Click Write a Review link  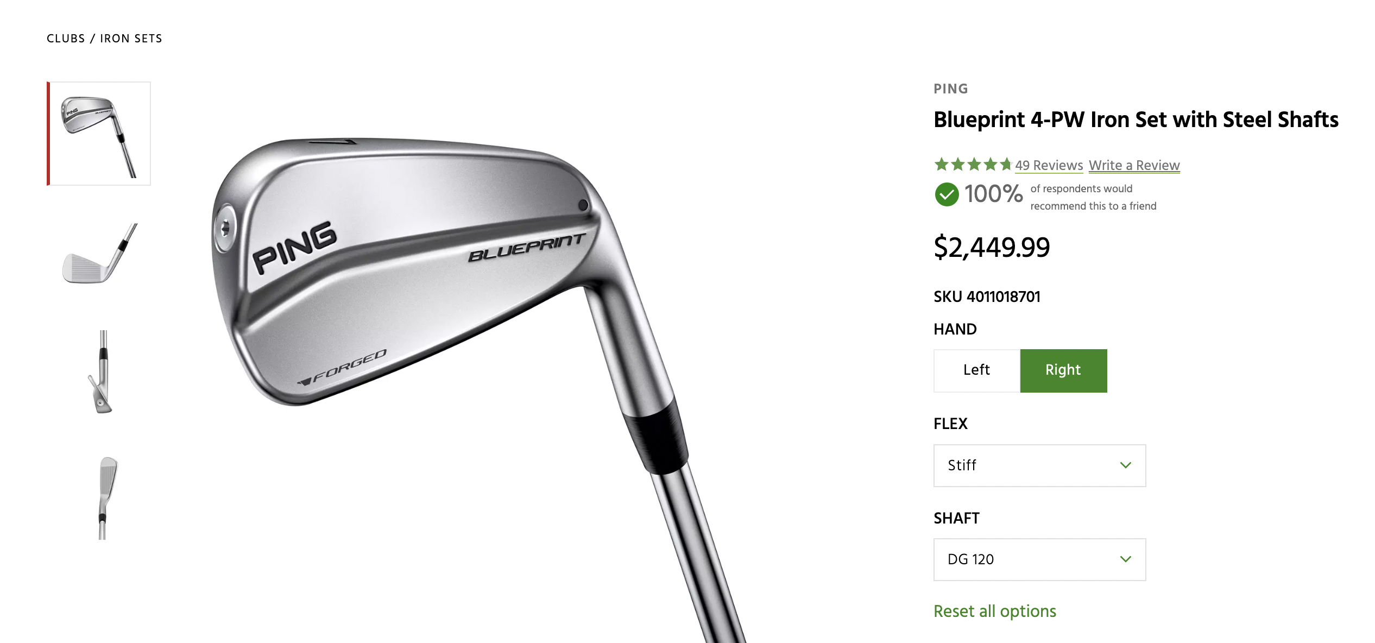1134,165
